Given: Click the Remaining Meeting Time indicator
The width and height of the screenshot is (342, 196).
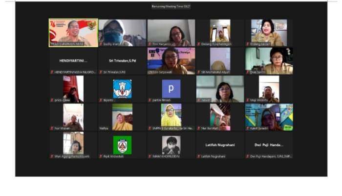Looking at the screenshot, I should tap(171, 6).
